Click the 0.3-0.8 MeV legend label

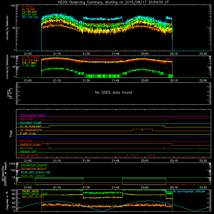30,60
